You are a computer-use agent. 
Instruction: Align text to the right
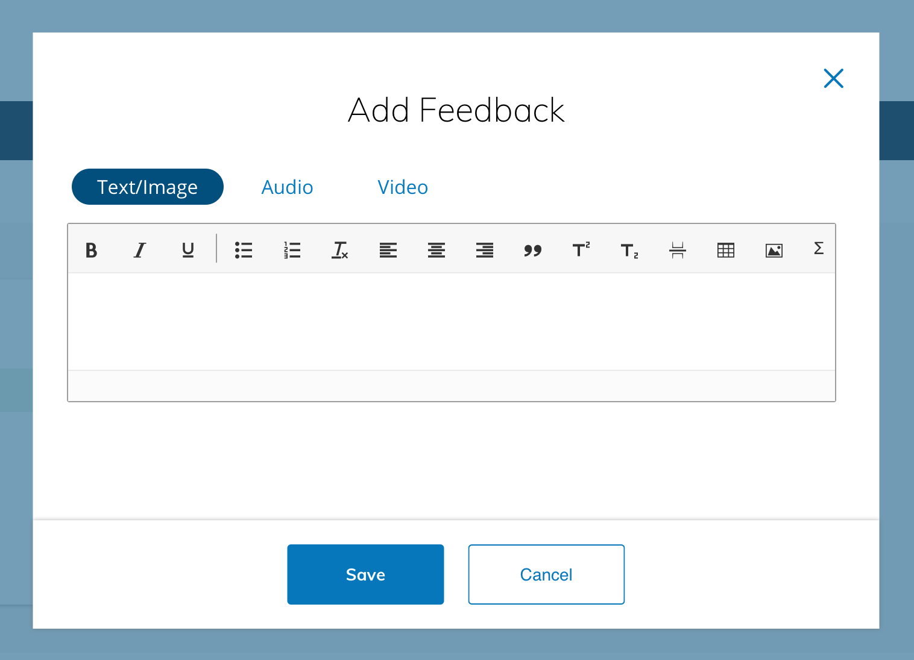(485, 249)
